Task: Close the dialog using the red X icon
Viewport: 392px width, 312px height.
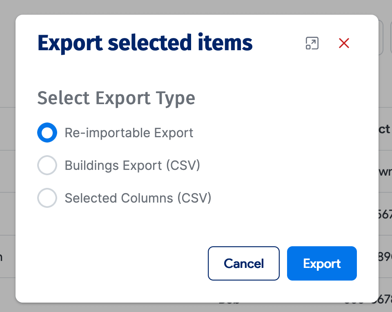Action: (344, 43)
